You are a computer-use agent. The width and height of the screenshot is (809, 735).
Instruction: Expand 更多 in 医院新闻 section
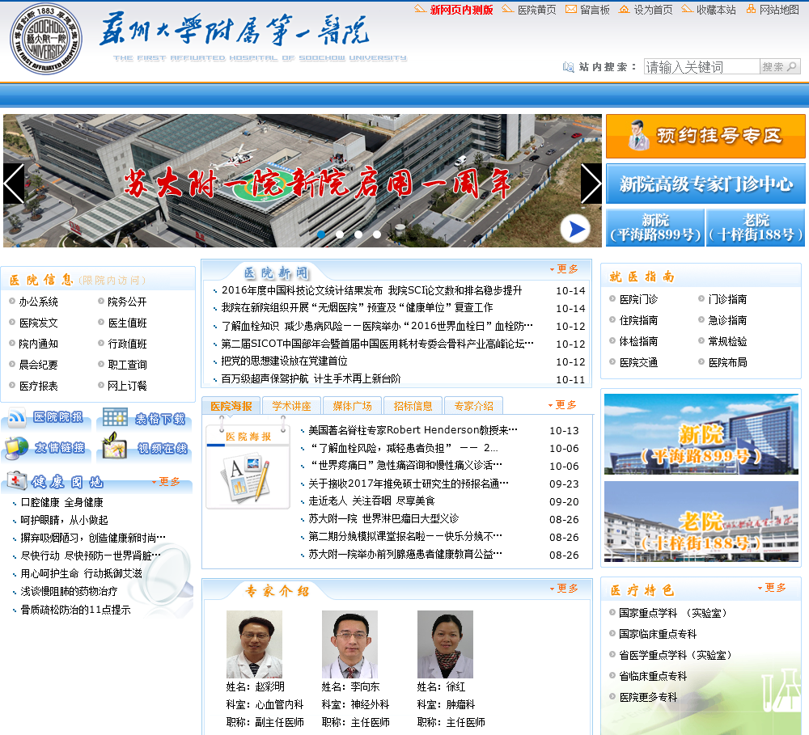click(564, 268)
